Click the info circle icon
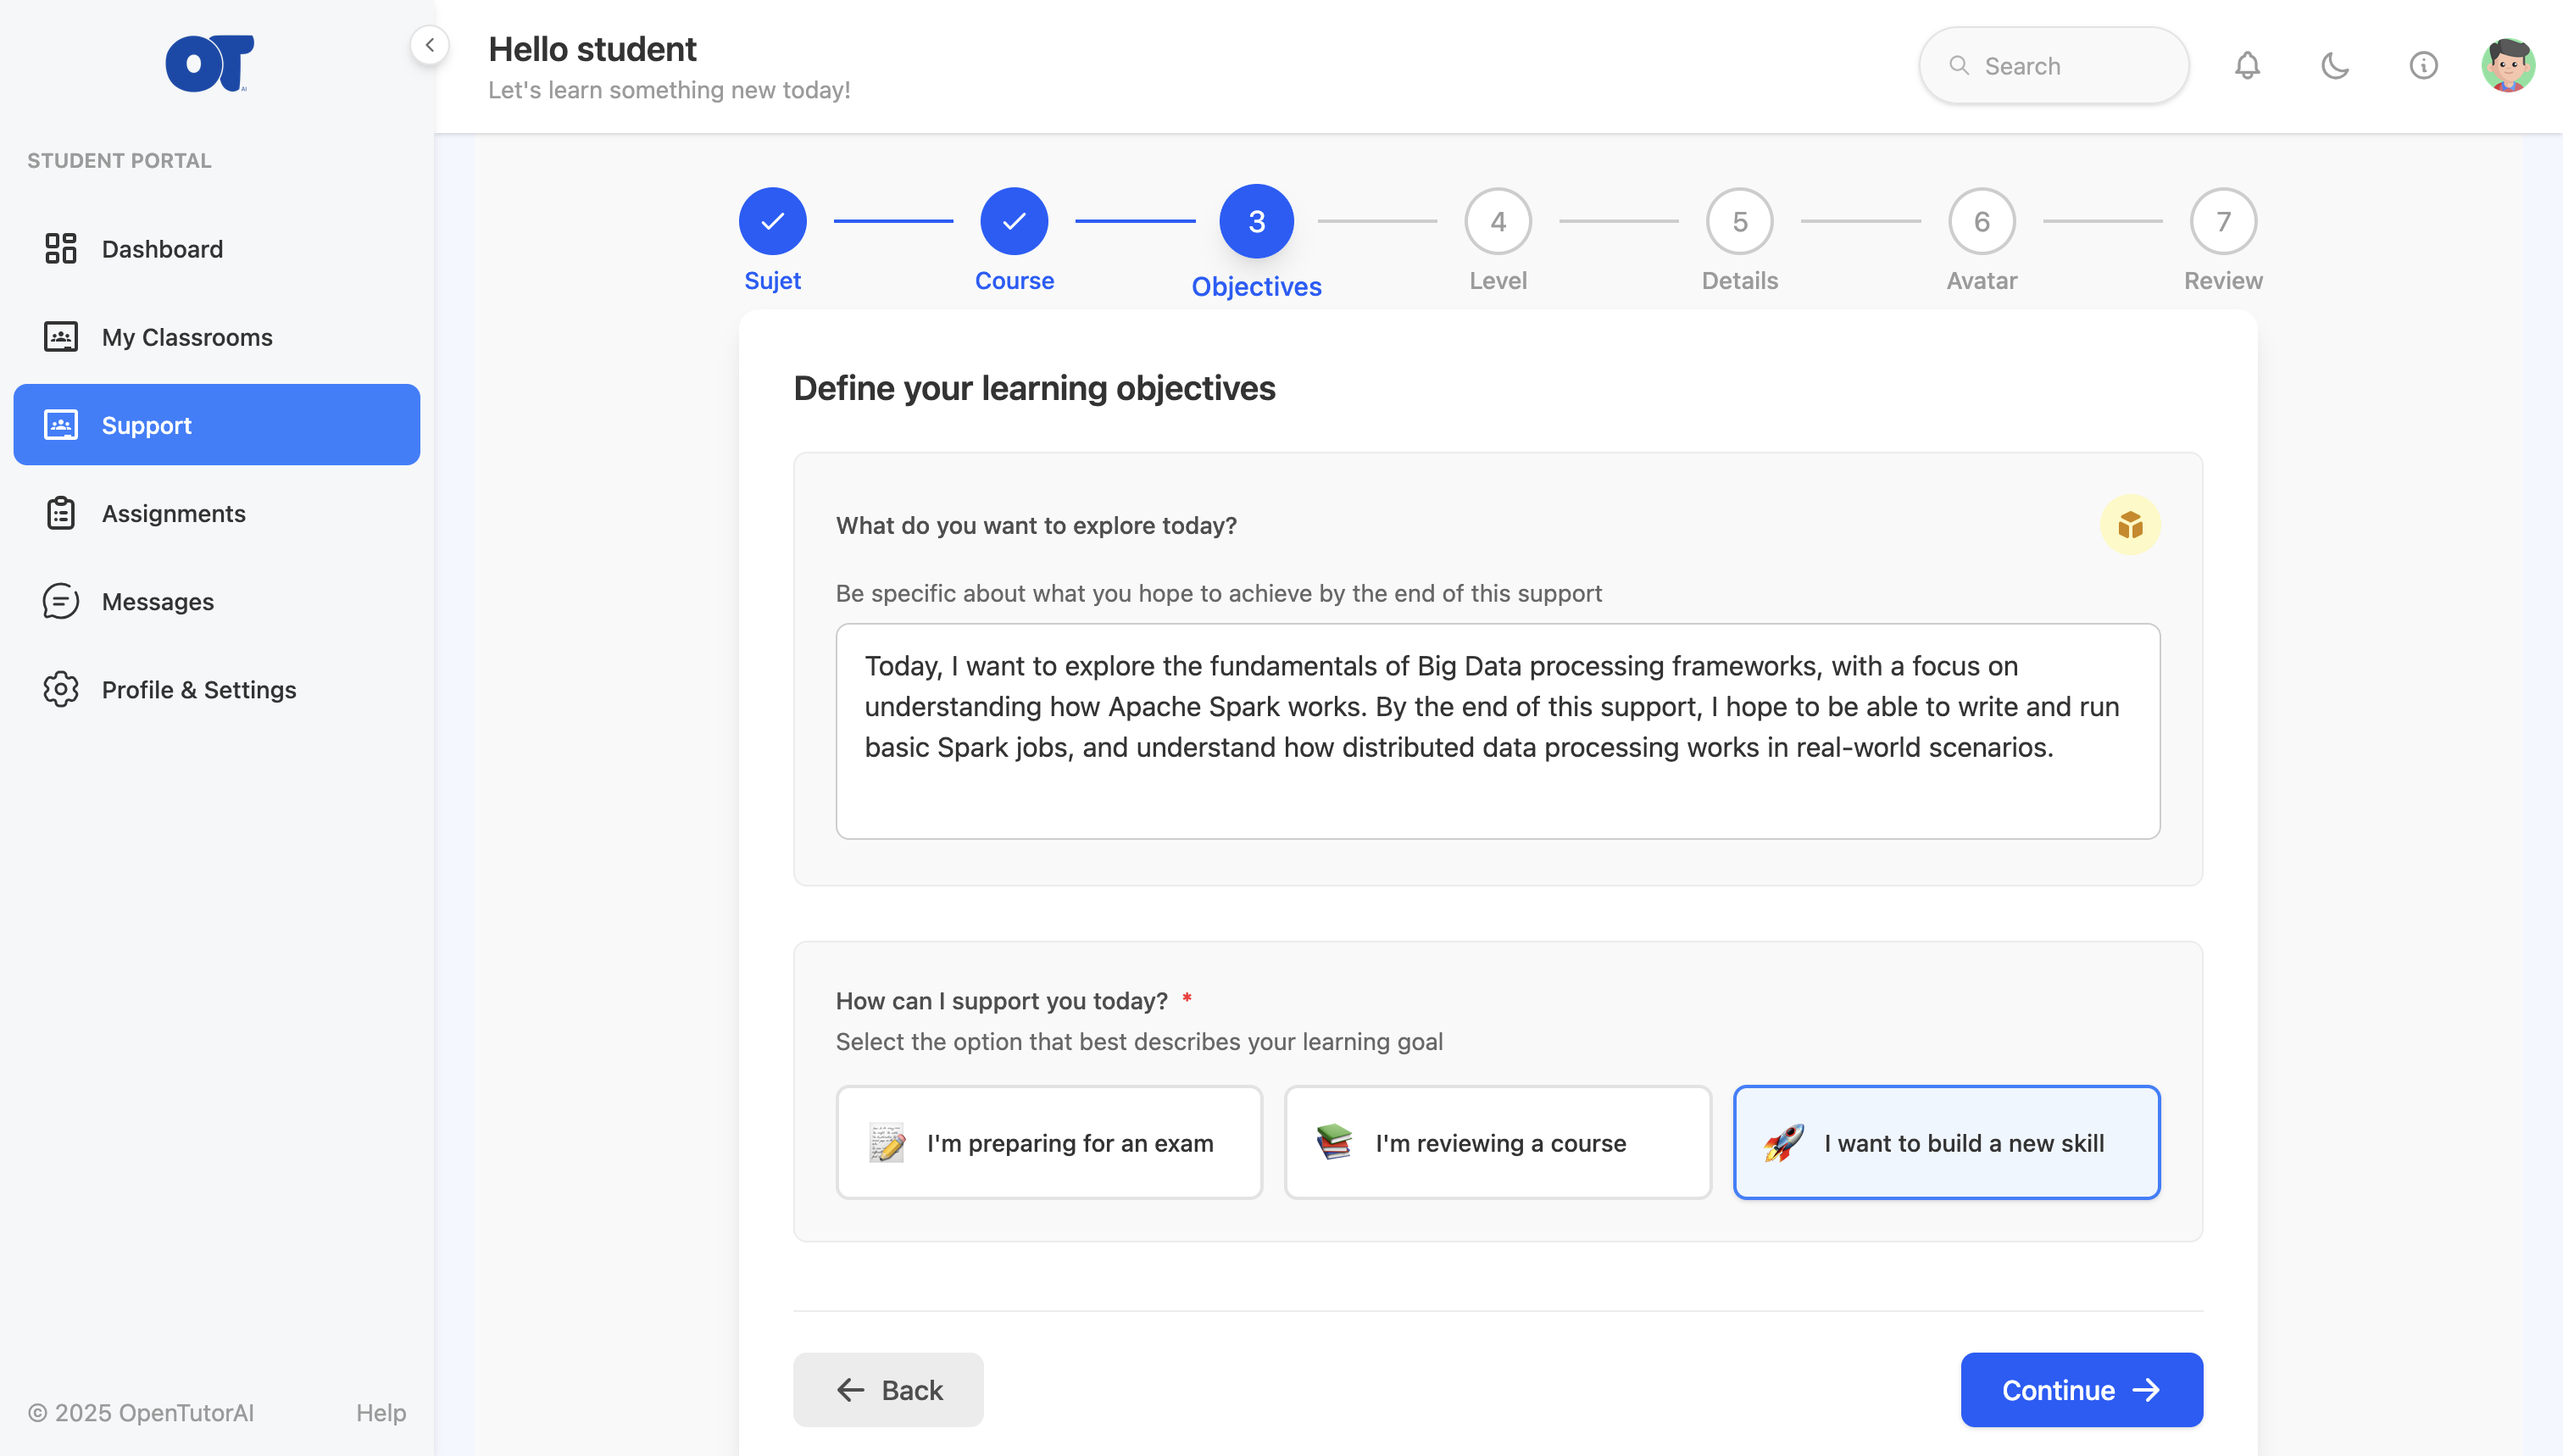 click(2423, 66)
